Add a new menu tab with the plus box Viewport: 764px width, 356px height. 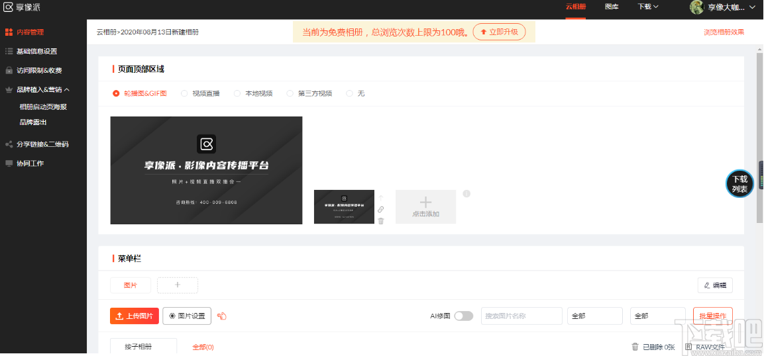tap(178, 285)
